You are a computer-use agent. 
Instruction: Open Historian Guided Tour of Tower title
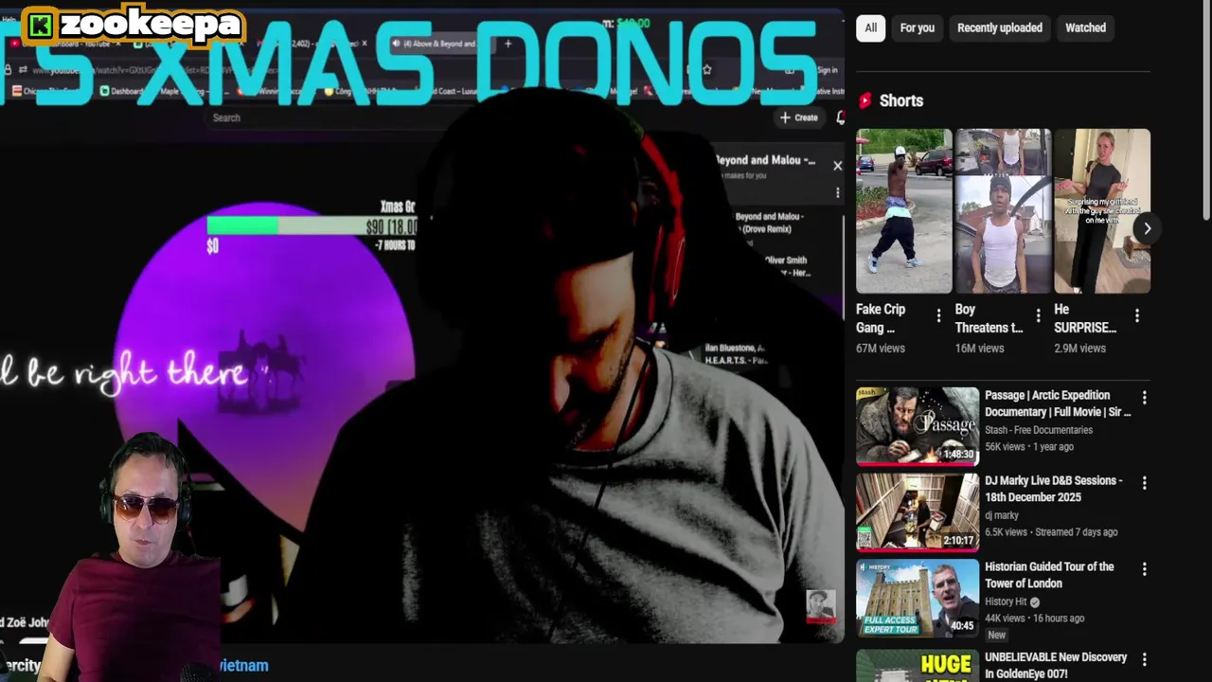click(x=1049, y=575)
